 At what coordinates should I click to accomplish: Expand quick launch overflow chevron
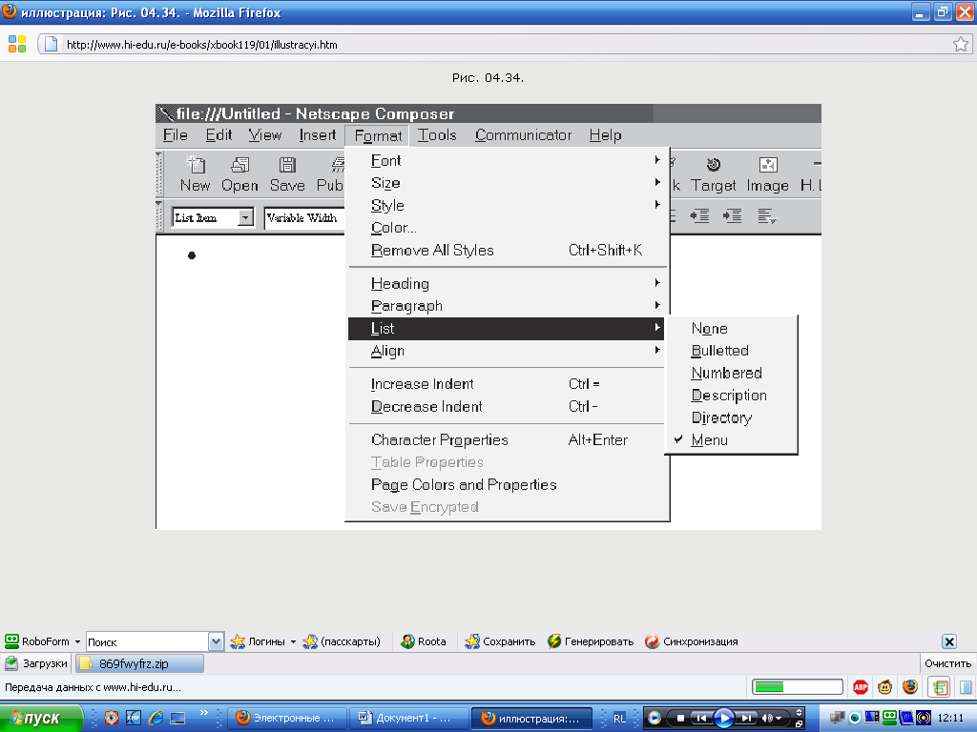pyautogui.click(x=204, y=713)
